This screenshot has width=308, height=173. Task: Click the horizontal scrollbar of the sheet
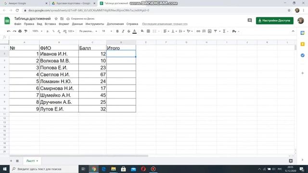click(x=78, y=156)
